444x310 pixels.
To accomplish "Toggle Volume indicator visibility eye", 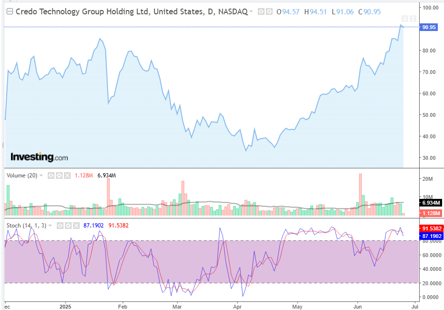I will coord(51,176).
